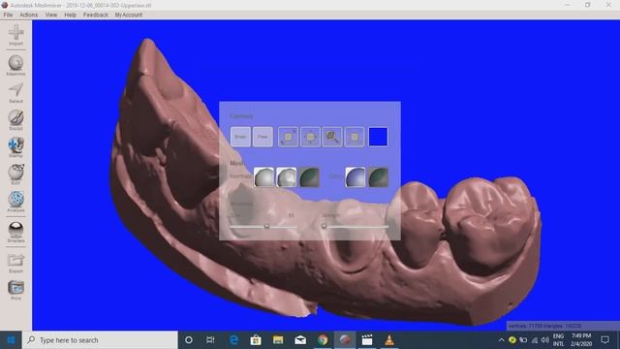Screen dimensions: 620x349
Task: Choose dark green normals sphere
Action: (x=309, y=176)
